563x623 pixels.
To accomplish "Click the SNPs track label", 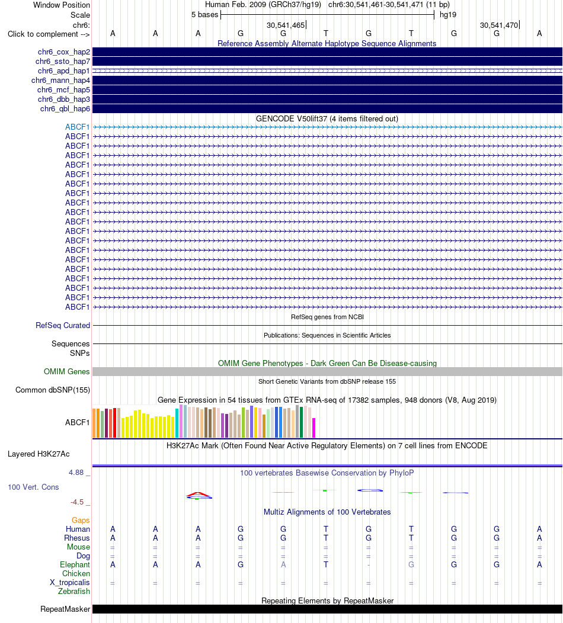I will click(x=80, y=353).
